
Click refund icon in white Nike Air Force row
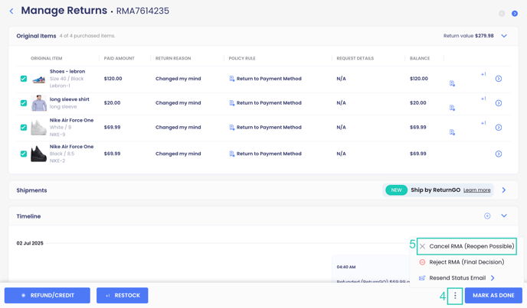[452, 132]
